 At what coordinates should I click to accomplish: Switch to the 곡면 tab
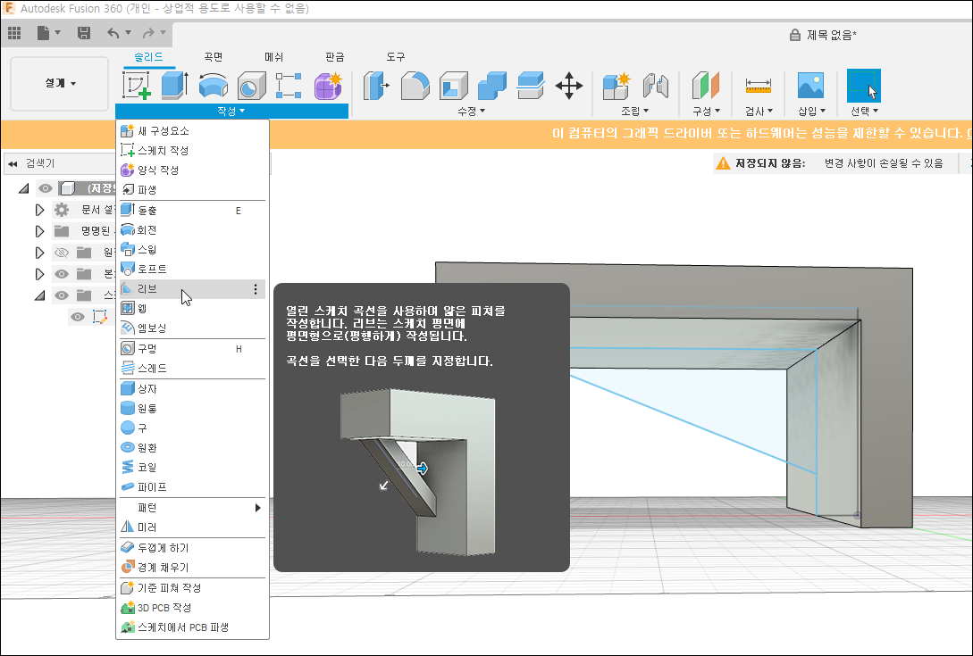coord(213,57)
